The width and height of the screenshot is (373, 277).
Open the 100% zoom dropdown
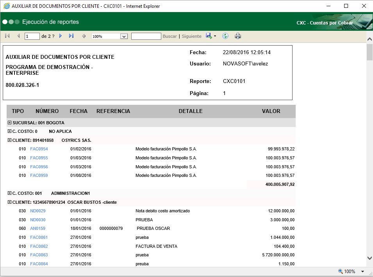click(124, 36)
